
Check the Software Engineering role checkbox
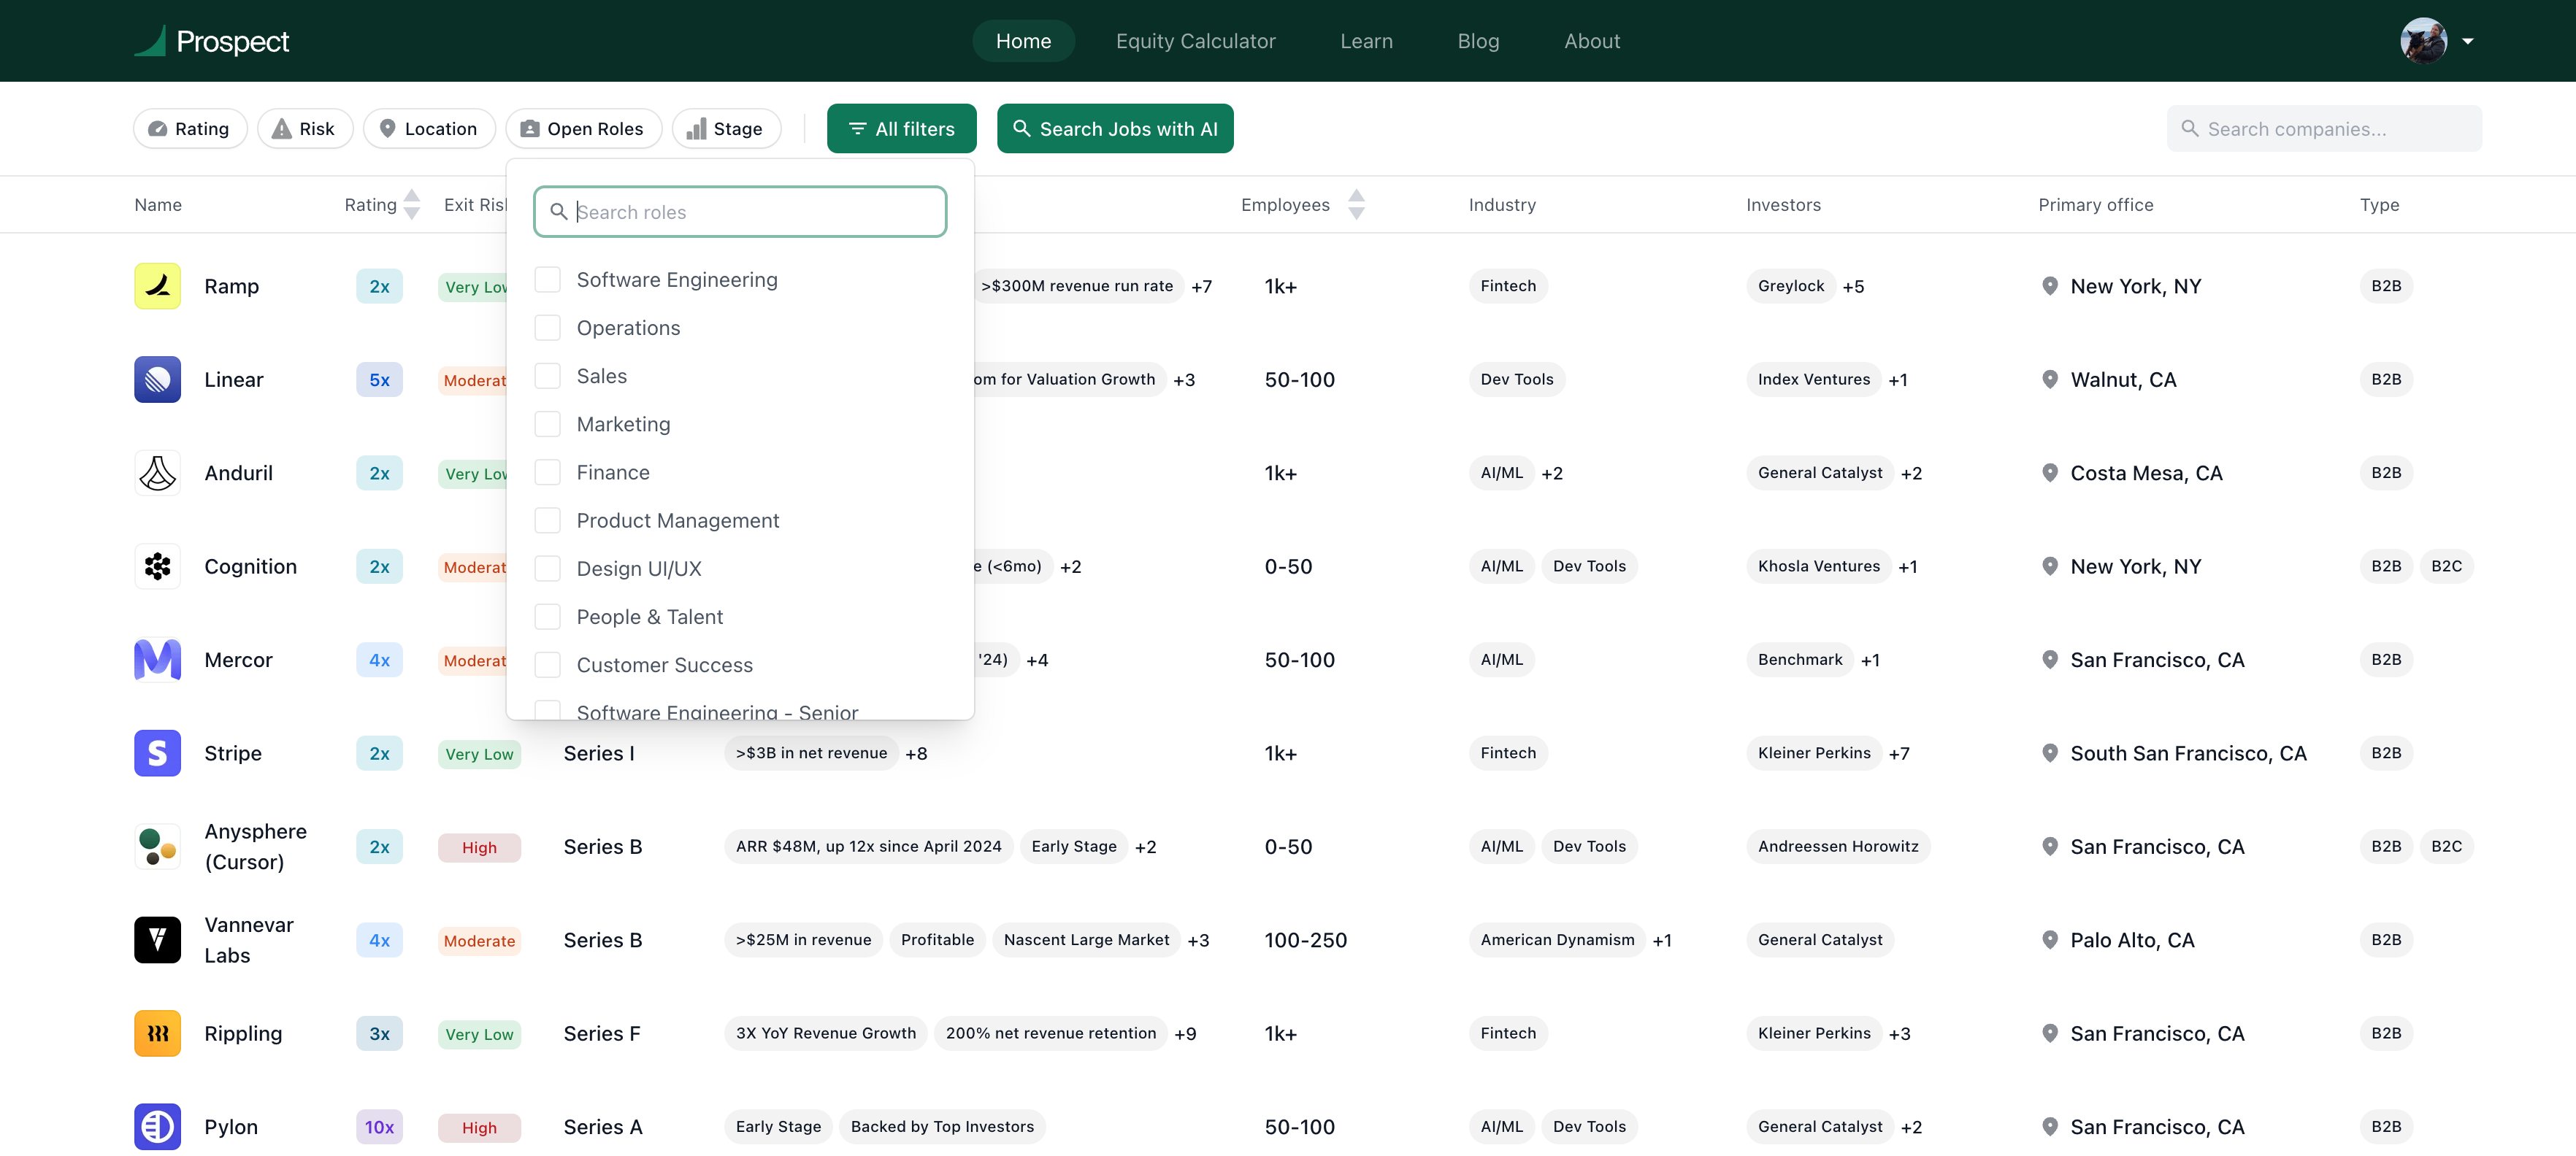[547, 280]
